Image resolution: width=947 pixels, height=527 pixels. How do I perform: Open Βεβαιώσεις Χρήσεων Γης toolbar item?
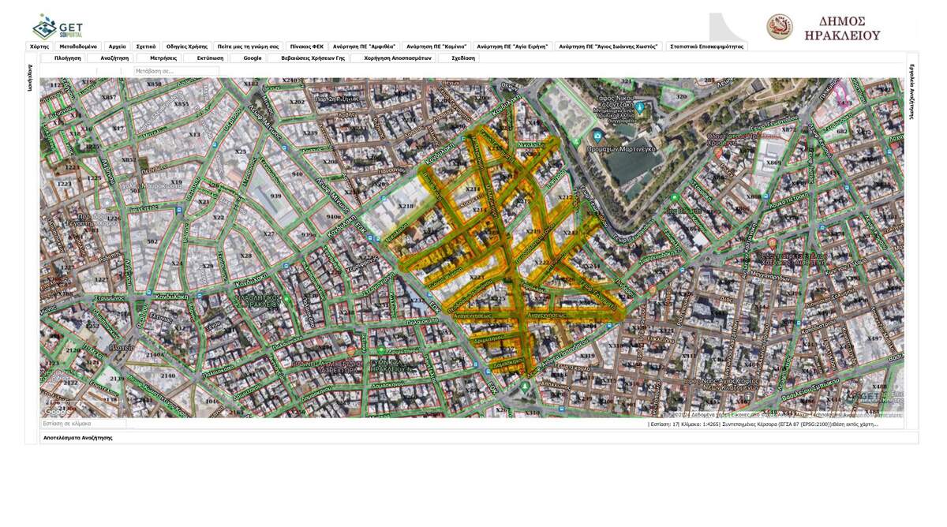(x=313, y=58)
